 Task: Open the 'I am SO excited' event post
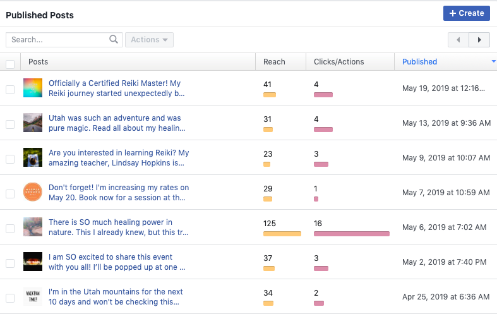(116, 262)
